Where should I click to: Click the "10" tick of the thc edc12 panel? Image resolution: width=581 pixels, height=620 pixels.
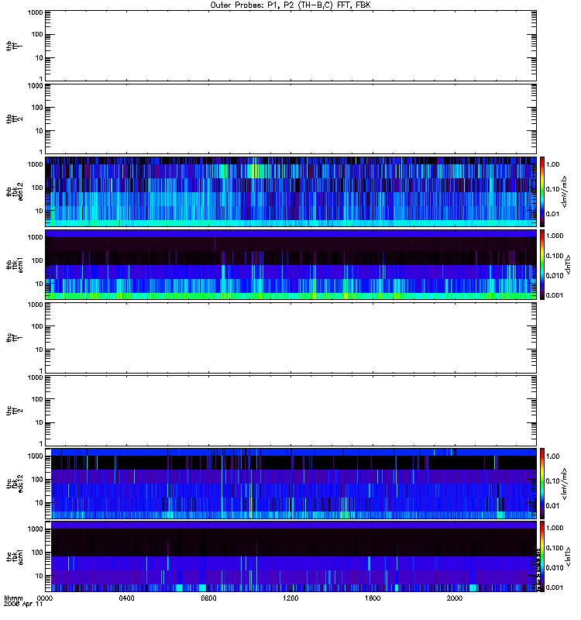[x=40, y=503]
